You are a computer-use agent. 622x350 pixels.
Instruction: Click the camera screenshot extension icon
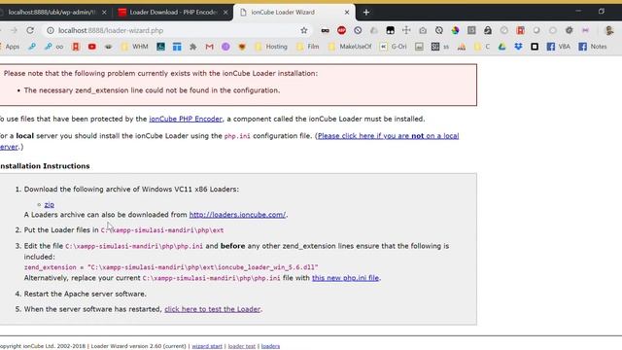click(x=423, y=30)
